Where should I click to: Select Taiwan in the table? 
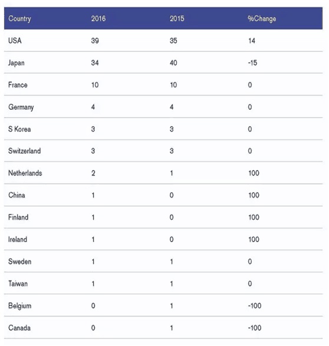[18, 283]
